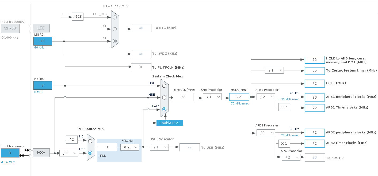Open the PLLMul X 9 dropdown
Viewport: 378px width, 176px height.
130,147
